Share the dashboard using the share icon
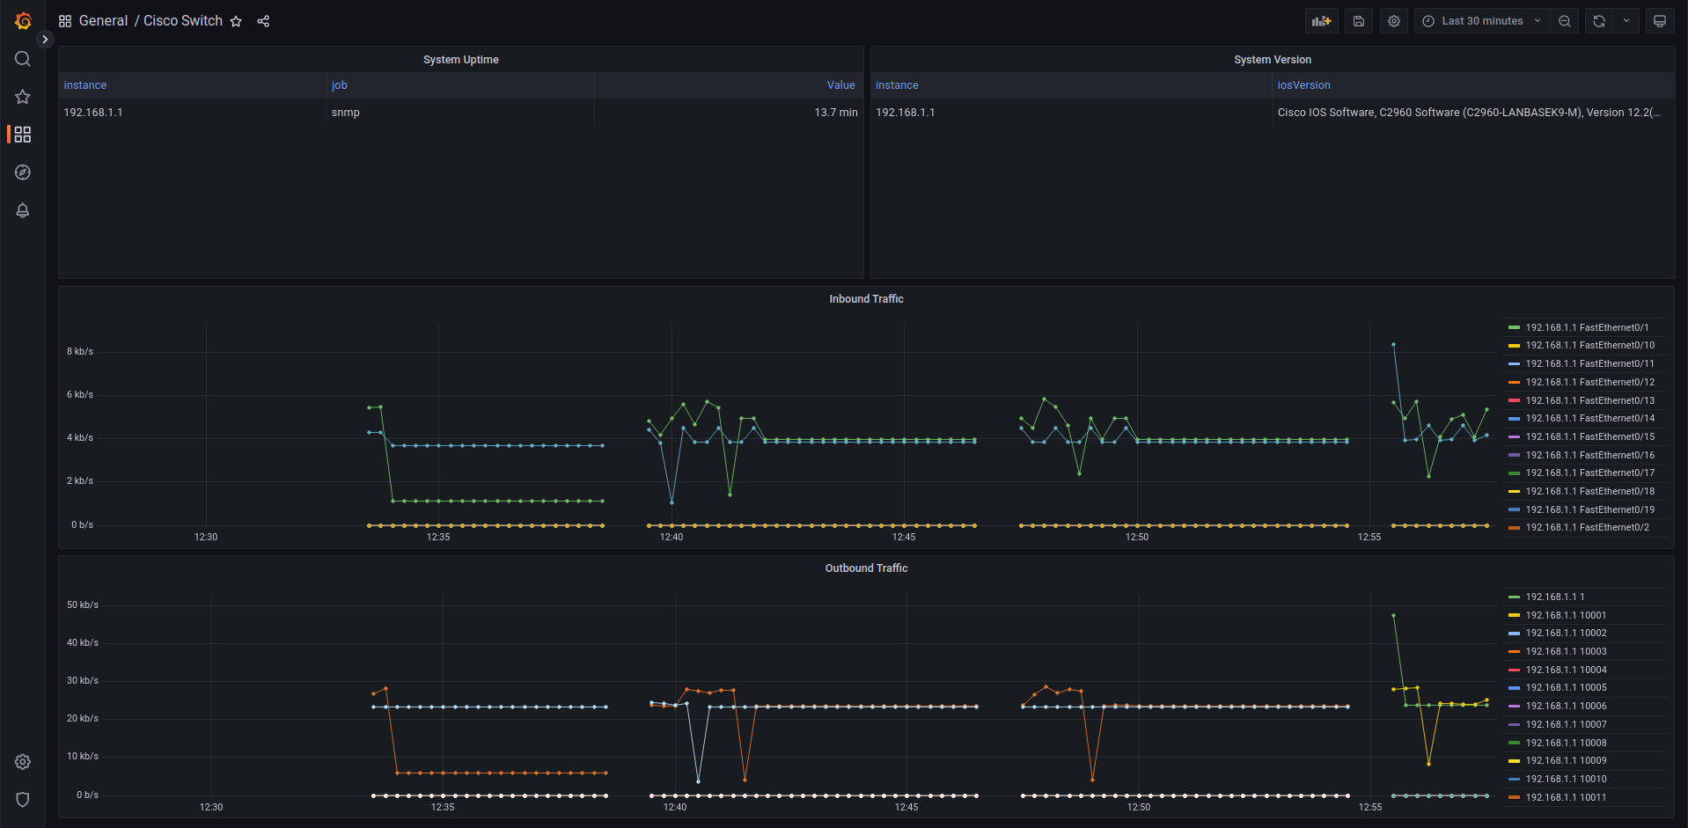Image resolution: width=1688 pixels, height=828 pixels. (x=263, y=21)
